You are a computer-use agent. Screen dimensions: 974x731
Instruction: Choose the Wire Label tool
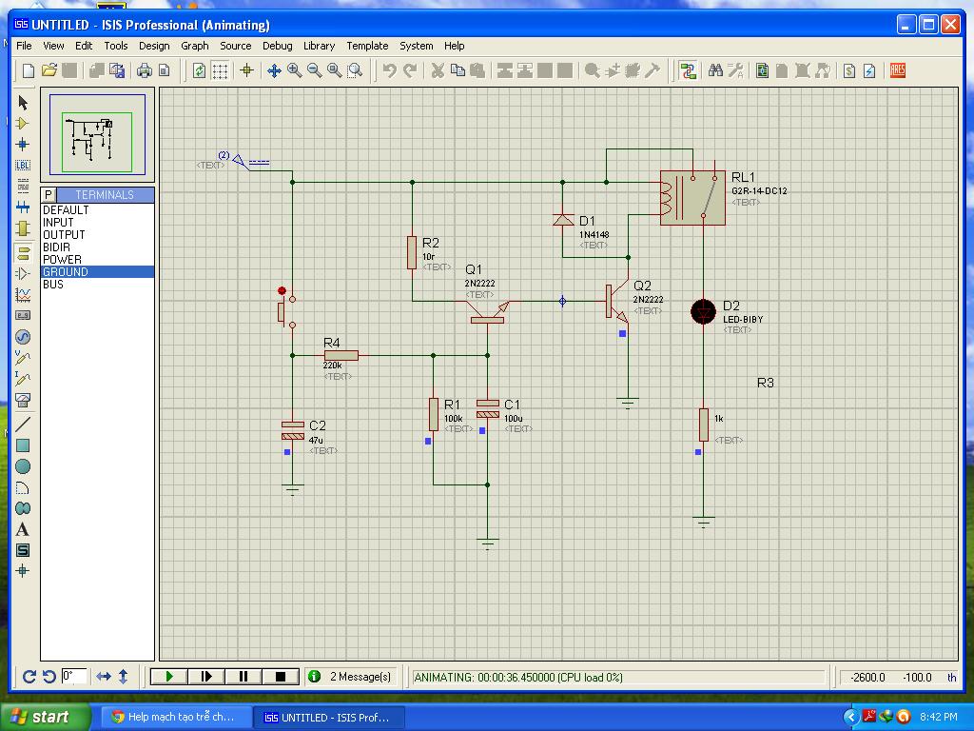pyautogui.click(x=24, y=166)
